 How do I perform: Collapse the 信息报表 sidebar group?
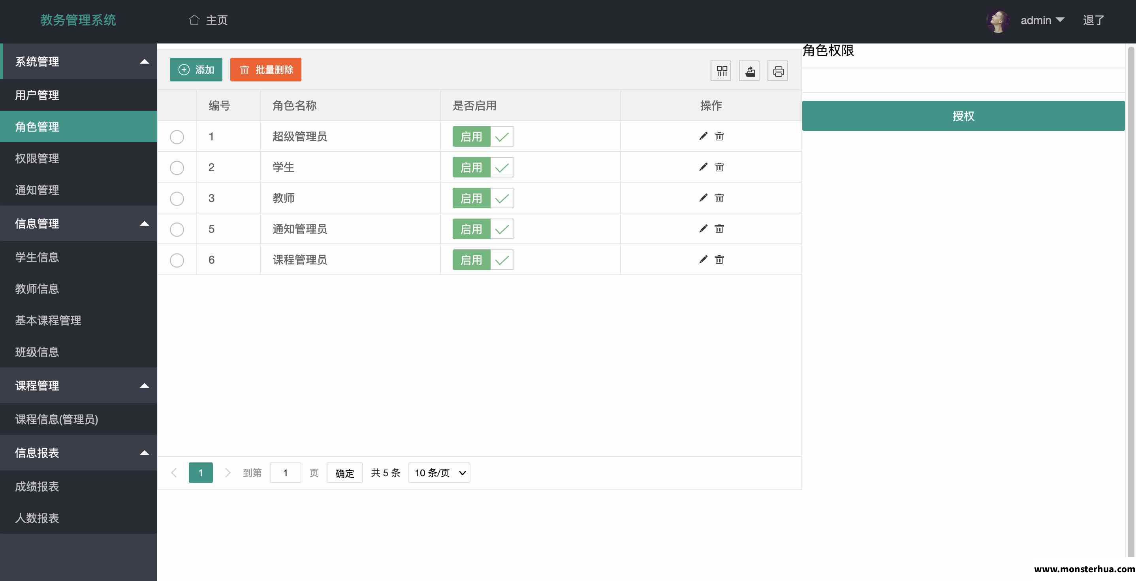pyautogui.click(x=79, y=453)
